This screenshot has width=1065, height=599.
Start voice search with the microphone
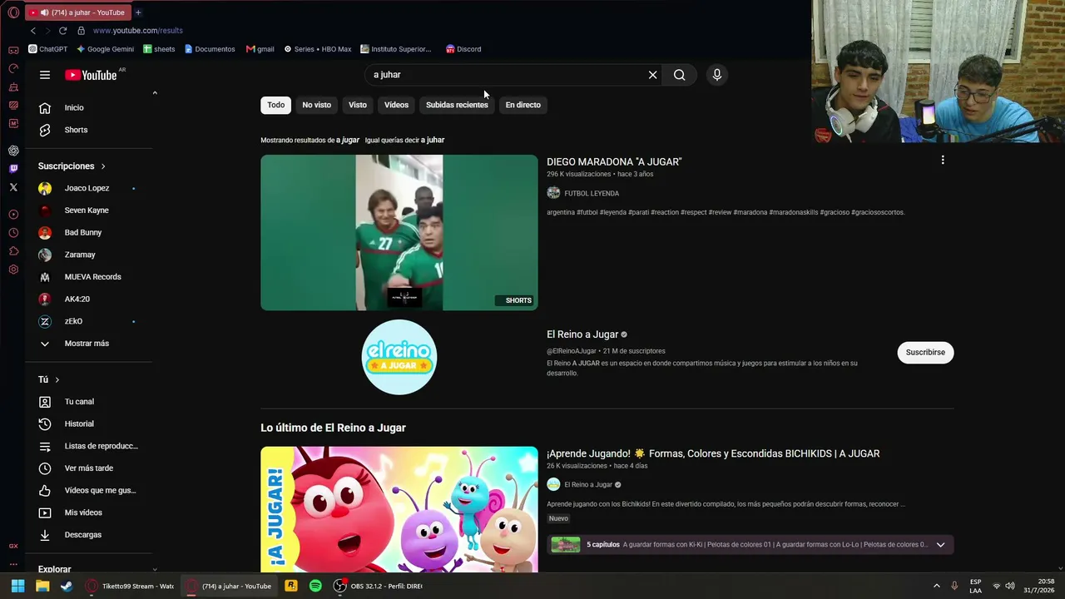coord(717,75)
